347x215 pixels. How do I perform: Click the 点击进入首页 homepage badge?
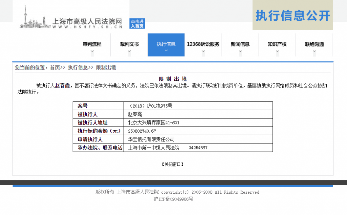tap(137, 24)
